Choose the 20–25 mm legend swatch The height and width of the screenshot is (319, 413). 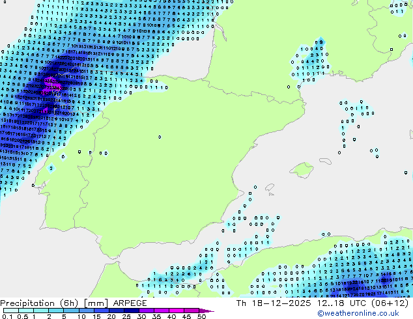point(116,311)
